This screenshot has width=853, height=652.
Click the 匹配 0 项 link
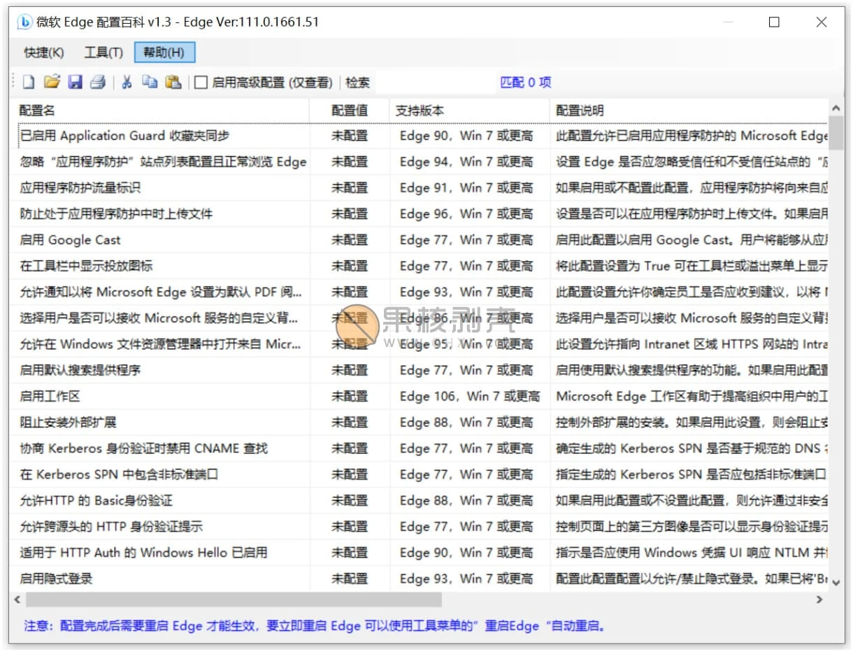tap(526, 83)
